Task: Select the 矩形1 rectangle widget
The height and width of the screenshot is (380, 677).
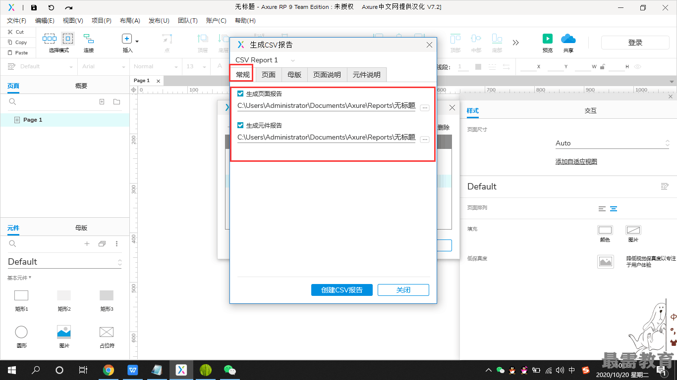Action: (21, 295)
